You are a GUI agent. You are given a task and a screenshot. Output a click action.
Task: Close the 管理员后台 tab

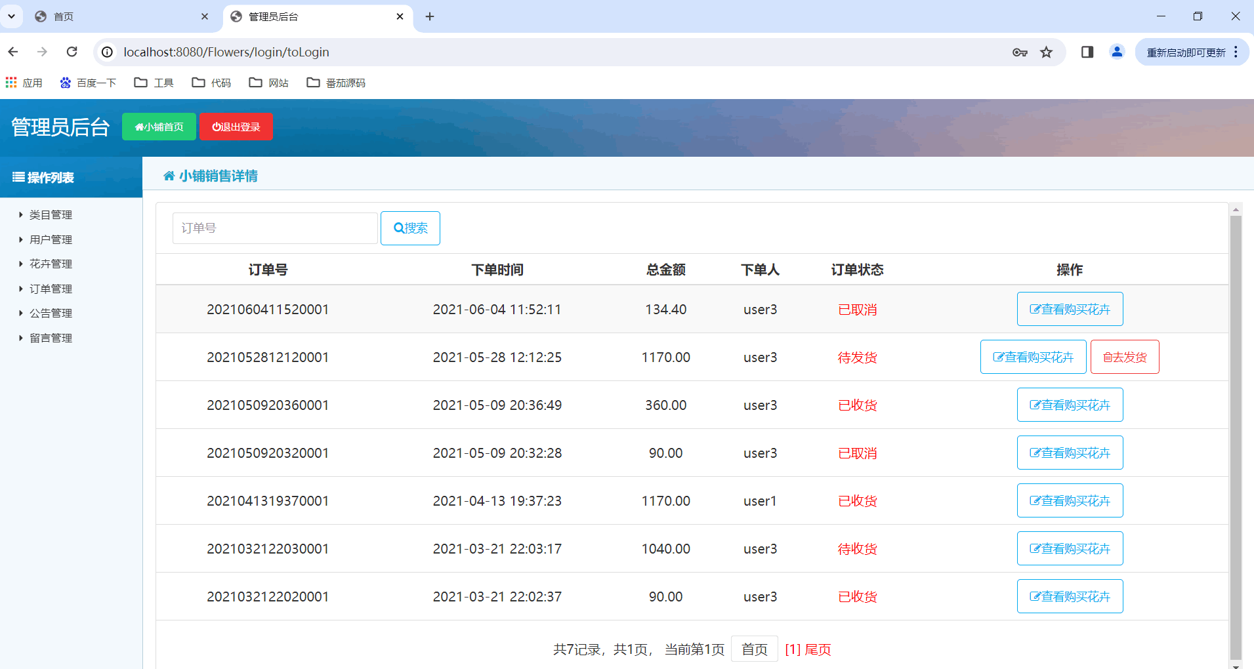pos(400,16)
